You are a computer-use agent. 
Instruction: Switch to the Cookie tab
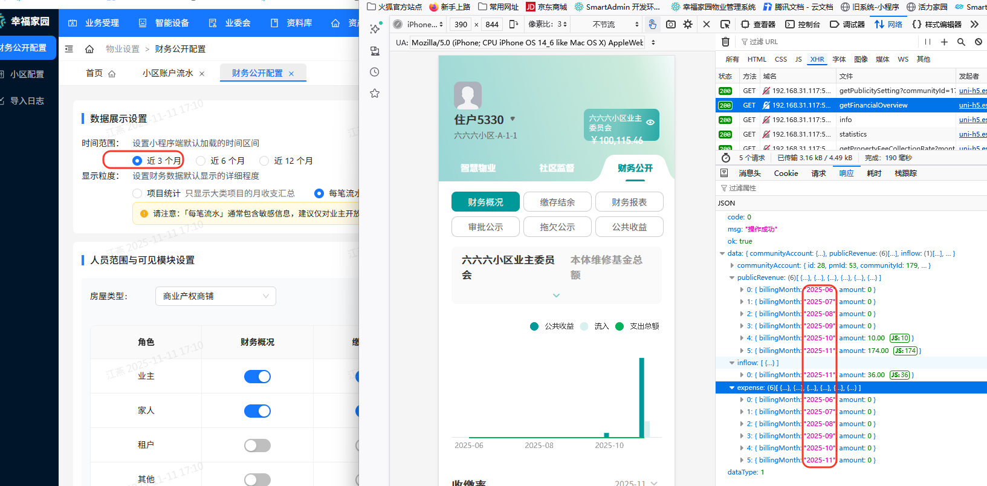(786, 173)
